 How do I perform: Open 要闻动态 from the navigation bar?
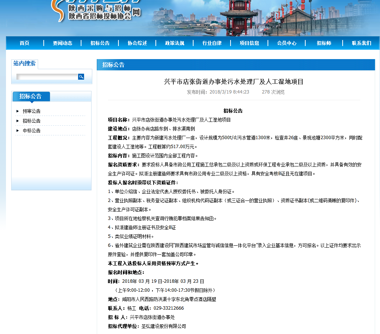[62, 43]
